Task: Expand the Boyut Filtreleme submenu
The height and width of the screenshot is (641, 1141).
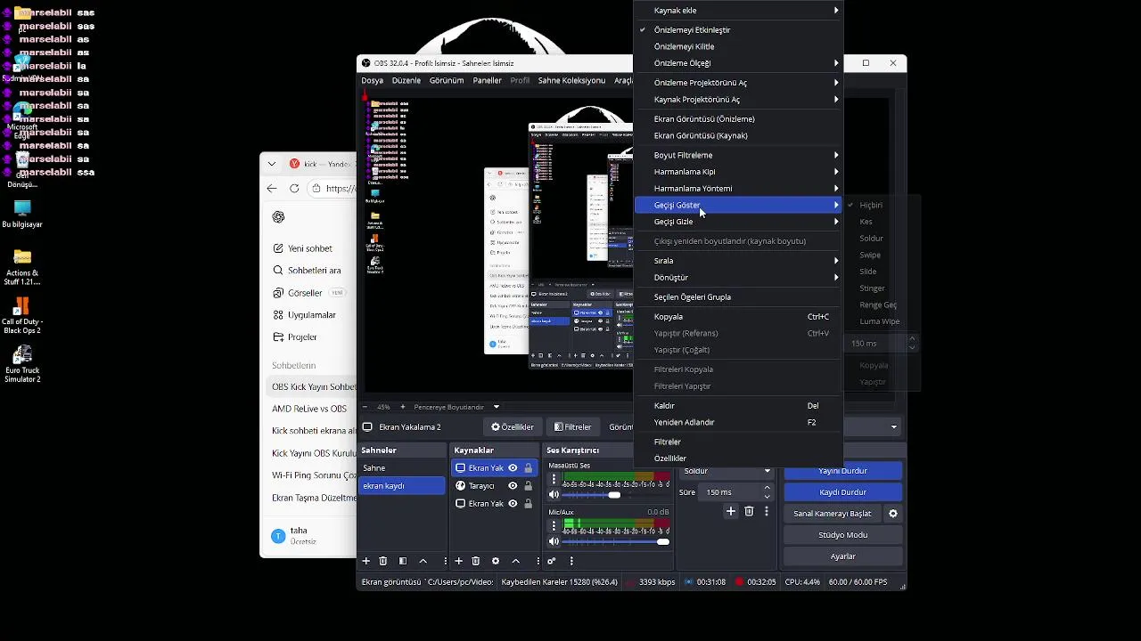Action: click(738, 155)
